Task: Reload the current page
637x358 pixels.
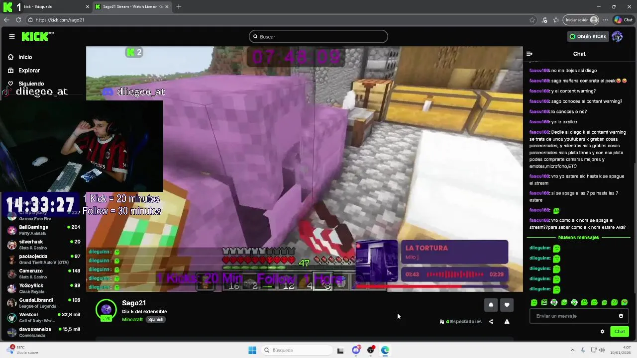Action: click(x=18, y=20)
